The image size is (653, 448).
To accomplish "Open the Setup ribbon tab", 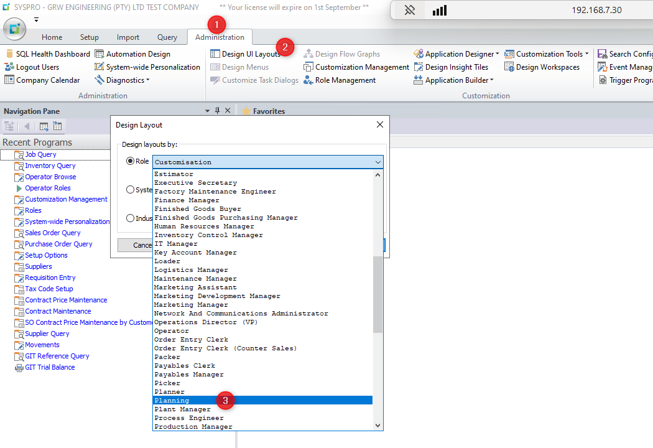I will (89, 37).
